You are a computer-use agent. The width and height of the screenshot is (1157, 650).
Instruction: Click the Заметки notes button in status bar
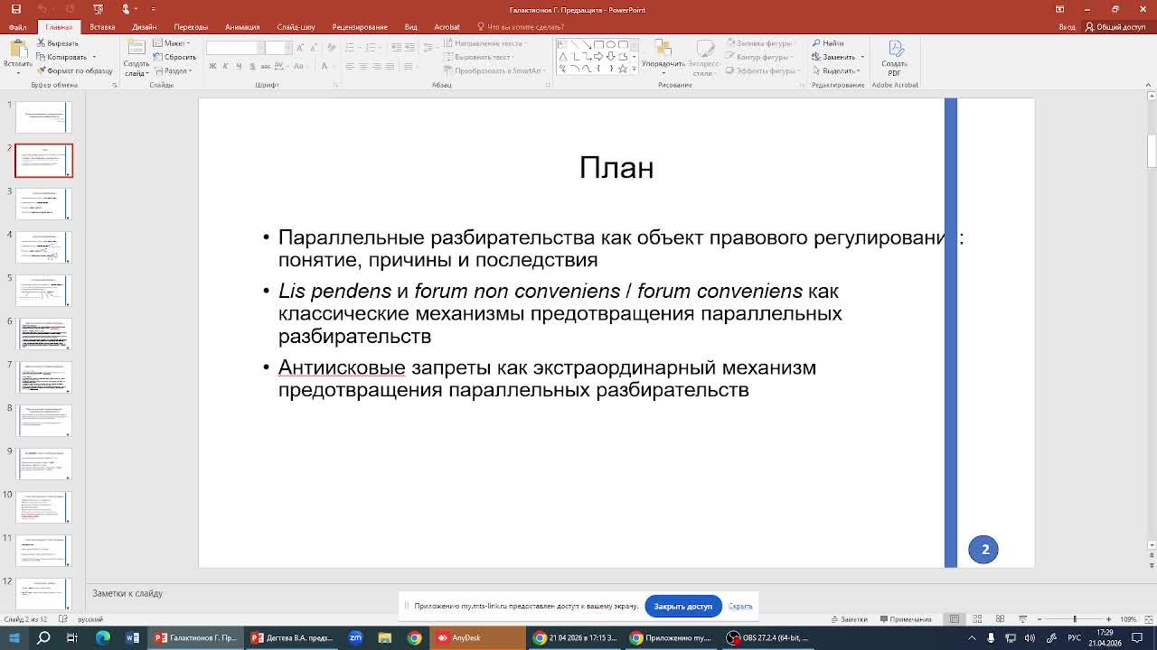pyautogui.click(x=849, y=619)
